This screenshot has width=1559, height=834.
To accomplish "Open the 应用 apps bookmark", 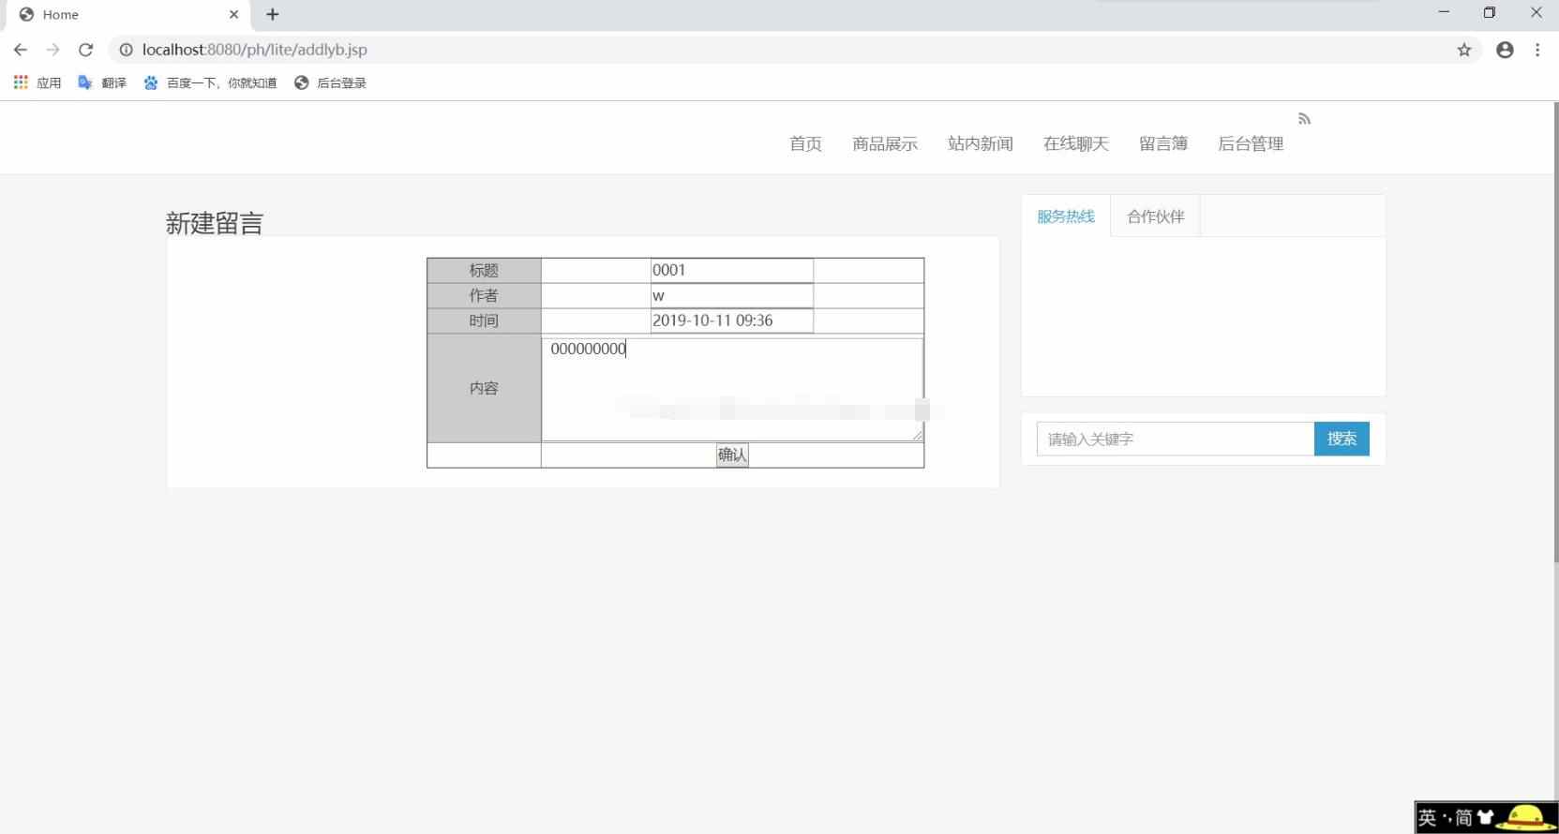I will coord(37,82).
